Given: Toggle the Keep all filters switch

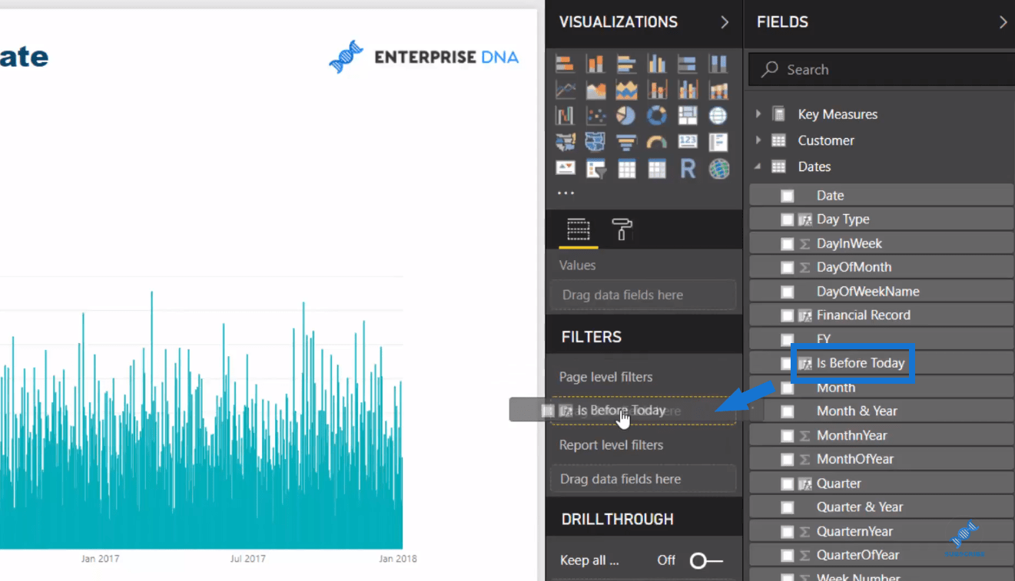Looking at the screenshot, I should click(706, 560).
